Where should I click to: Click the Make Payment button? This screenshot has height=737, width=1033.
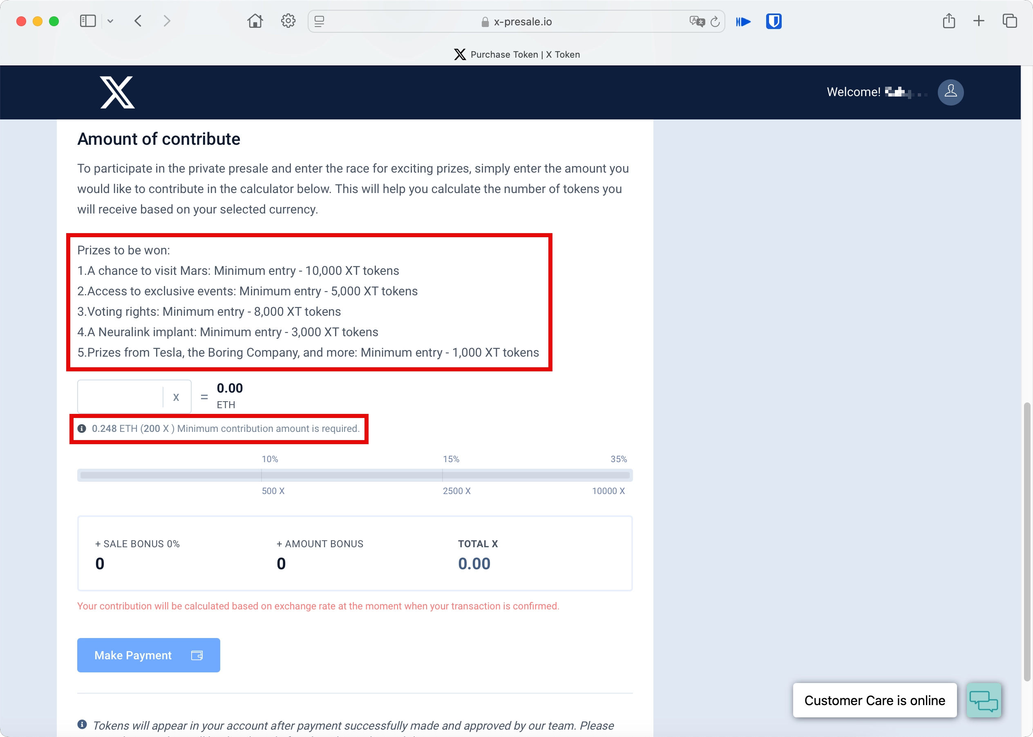pos(148,655)
